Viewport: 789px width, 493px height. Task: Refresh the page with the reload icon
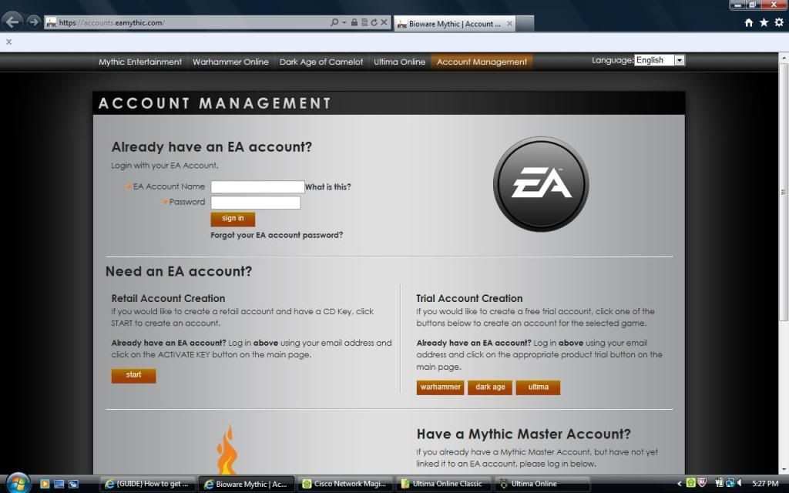[374, 22]
